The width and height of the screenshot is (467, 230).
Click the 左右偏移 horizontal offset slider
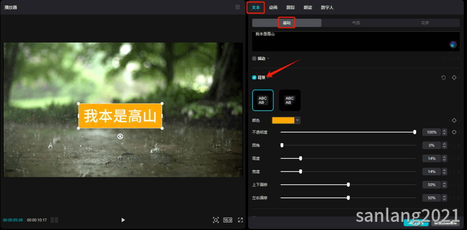(348, 198)
